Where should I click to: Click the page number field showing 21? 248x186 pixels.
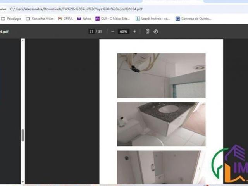(91, 31)
